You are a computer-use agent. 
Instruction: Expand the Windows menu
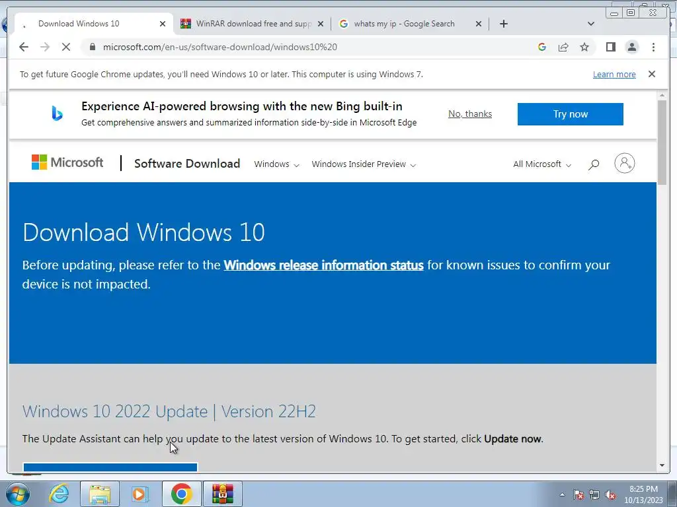[x=276, y=164]
